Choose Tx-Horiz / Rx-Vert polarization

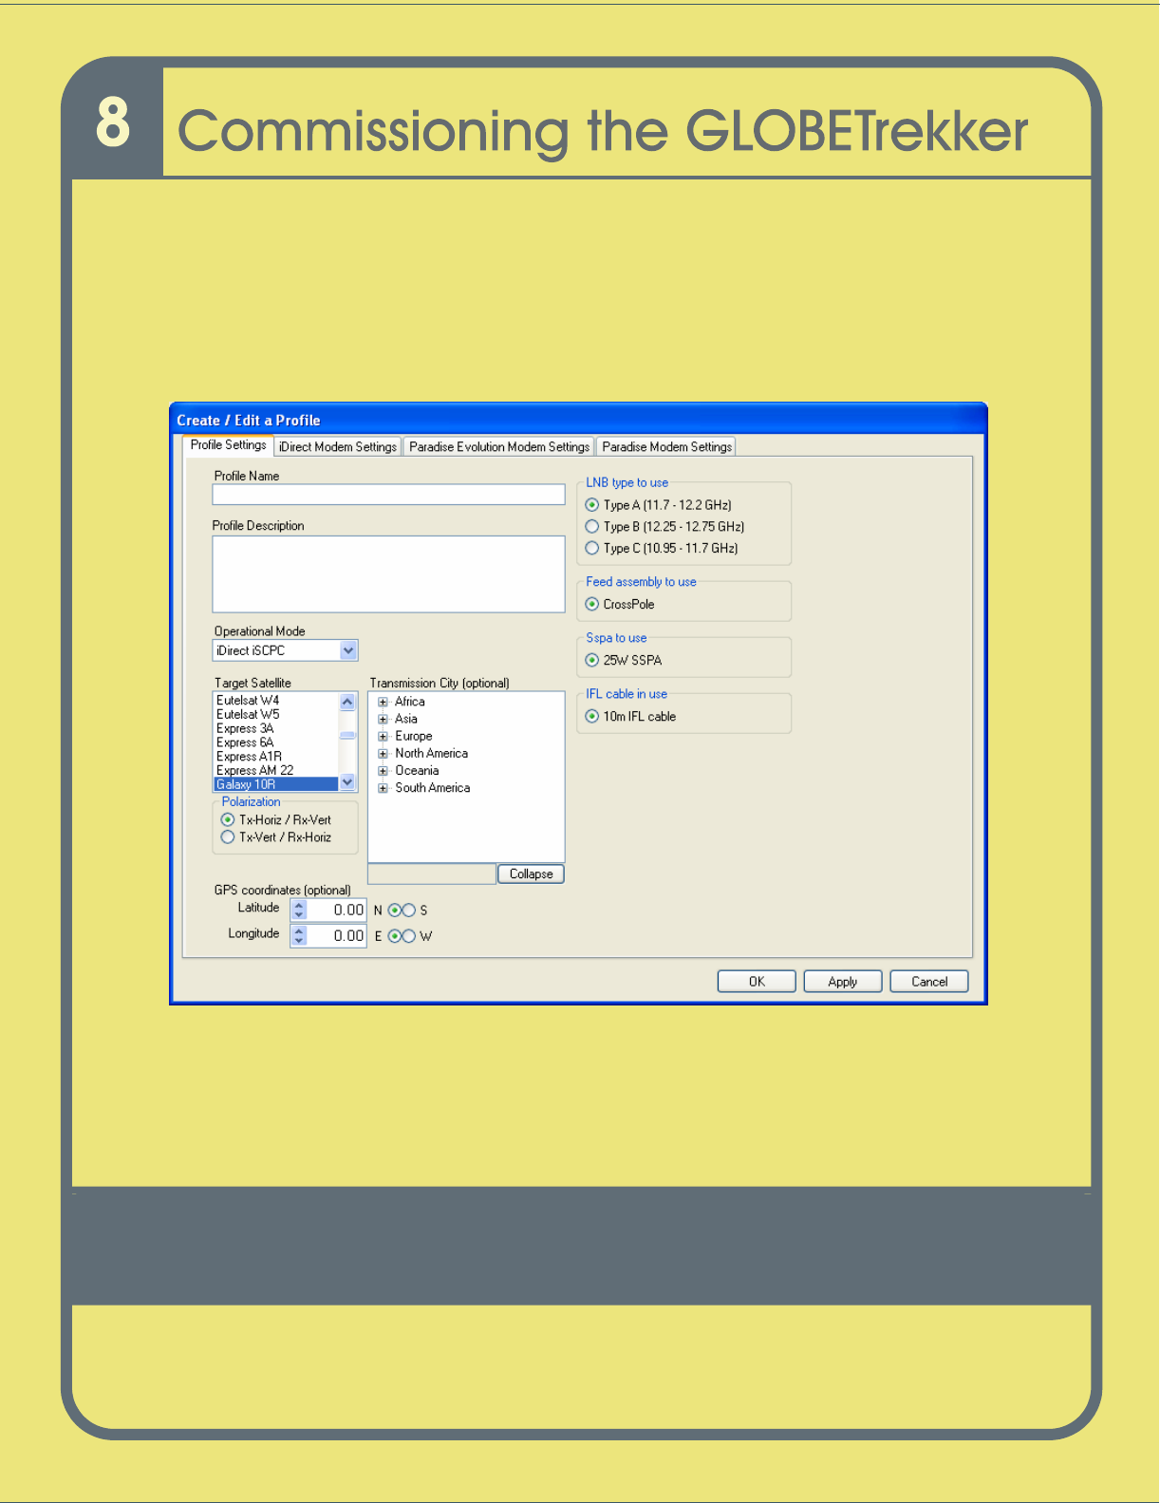[228, 820]
